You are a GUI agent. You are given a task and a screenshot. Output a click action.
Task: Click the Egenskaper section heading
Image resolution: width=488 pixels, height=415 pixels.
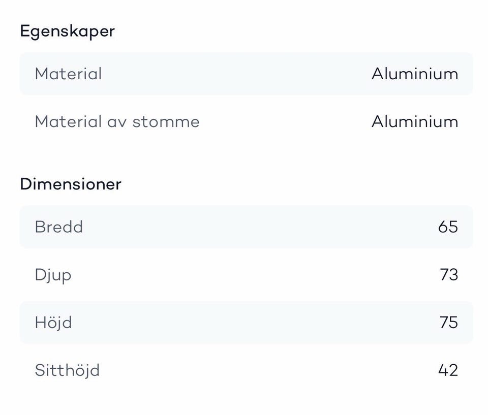67,31
